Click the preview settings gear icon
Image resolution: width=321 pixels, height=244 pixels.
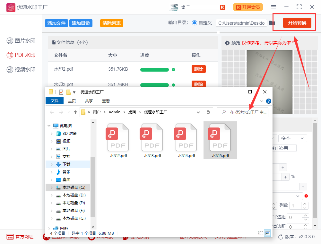227,43
